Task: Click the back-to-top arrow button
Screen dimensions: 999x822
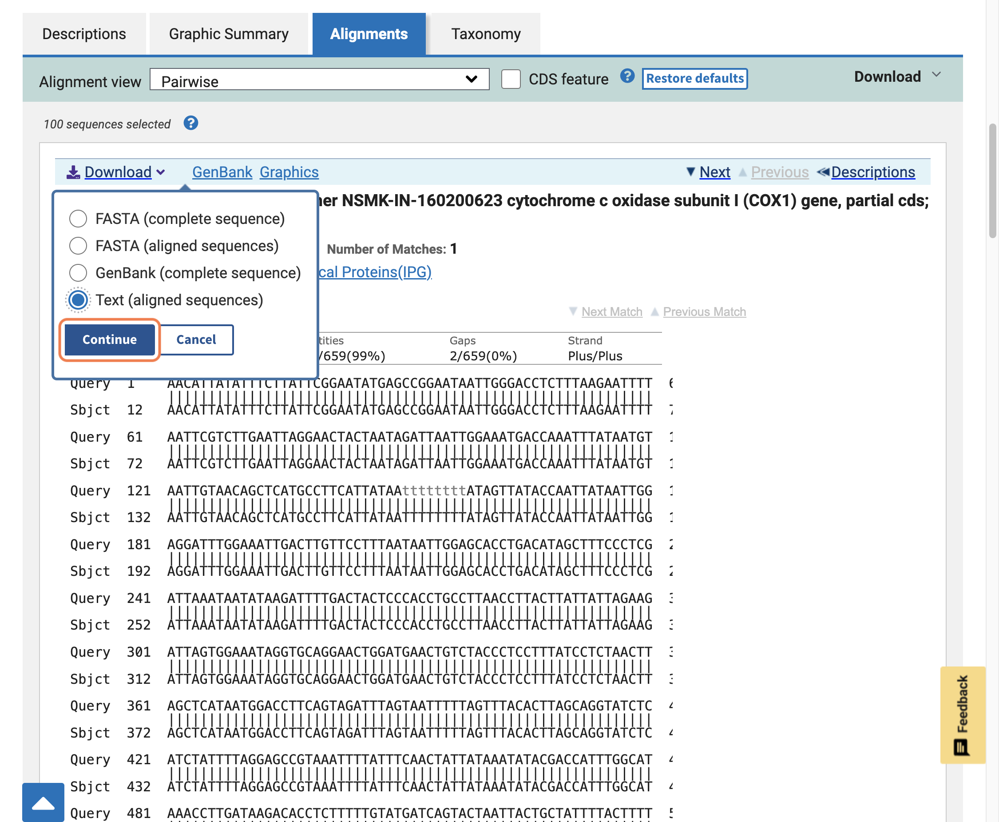Action: point(43,802)
